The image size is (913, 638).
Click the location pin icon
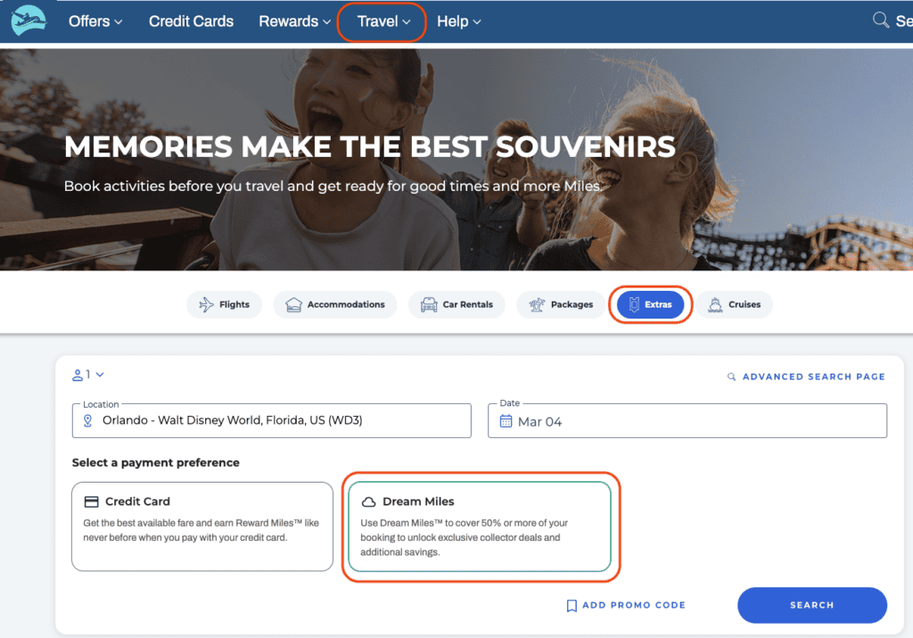88,420
